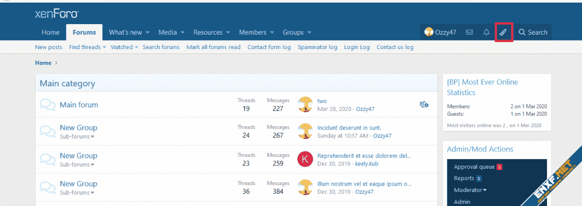Click the Home breadcrumb link
The height and width of the screenshot is (206, 582).
pos(43,63)
